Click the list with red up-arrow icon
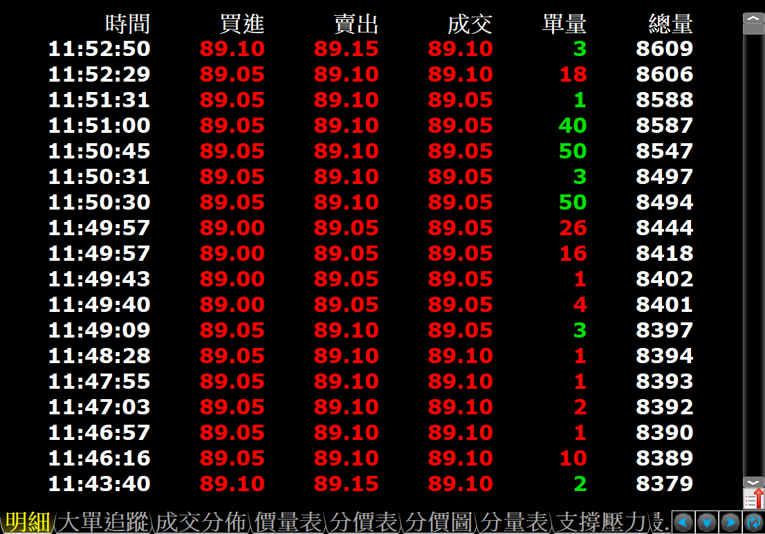 pos(754,499)
